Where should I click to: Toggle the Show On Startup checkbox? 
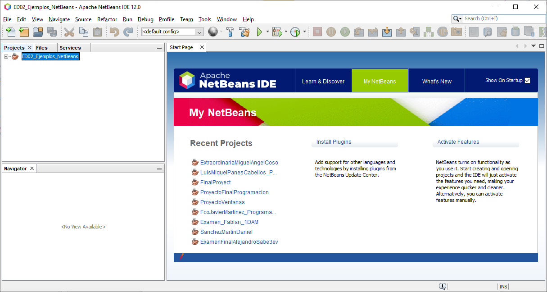527,80
